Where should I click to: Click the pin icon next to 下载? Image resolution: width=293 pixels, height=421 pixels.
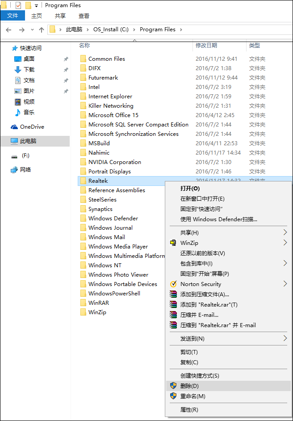coord(66,70)
